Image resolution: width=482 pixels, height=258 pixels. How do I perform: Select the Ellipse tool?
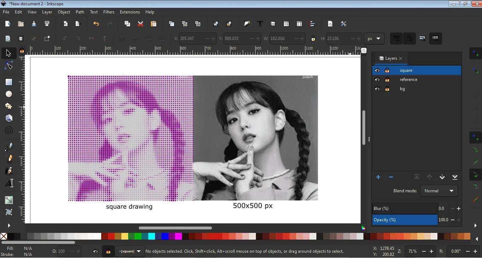tap(9, 94)
